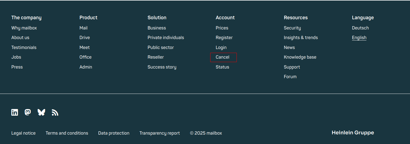Open the Cancel account link
Image resolution: width=410 pixels, height=144 pixels.
tap(223, 57)
